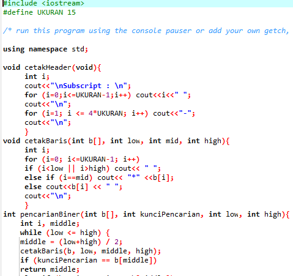The width and height of the screenshot is (293, 276).
Task: Click the 'run this program' comment line
Action: [x=146, y=31]
